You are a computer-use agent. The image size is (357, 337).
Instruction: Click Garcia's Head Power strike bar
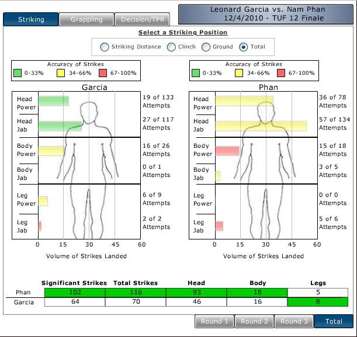coord(53,101)
